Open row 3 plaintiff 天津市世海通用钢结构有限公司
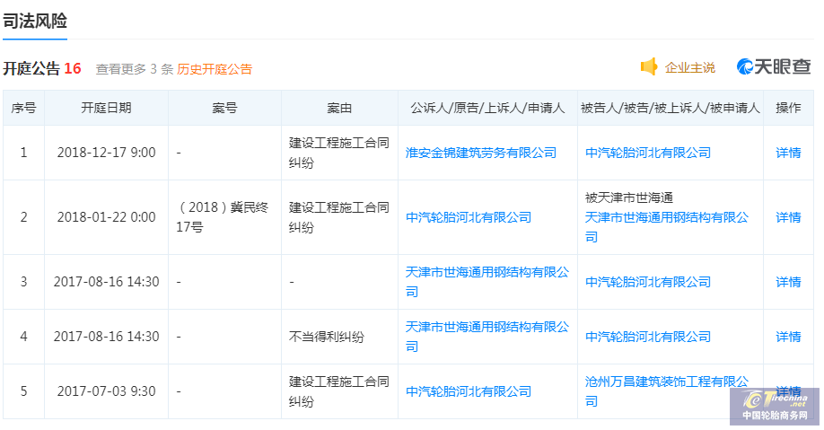Viewport: 824px width, 430px height. [x=487, y=282]
